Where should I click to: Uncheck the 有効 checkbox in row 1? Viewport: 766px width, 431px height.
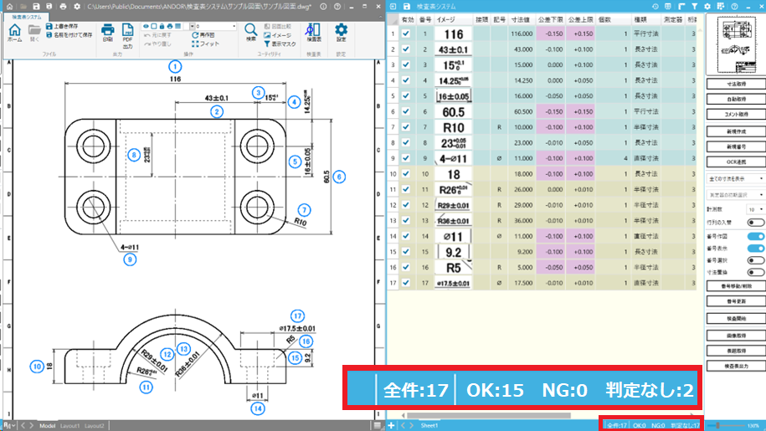tap(406, 34)
